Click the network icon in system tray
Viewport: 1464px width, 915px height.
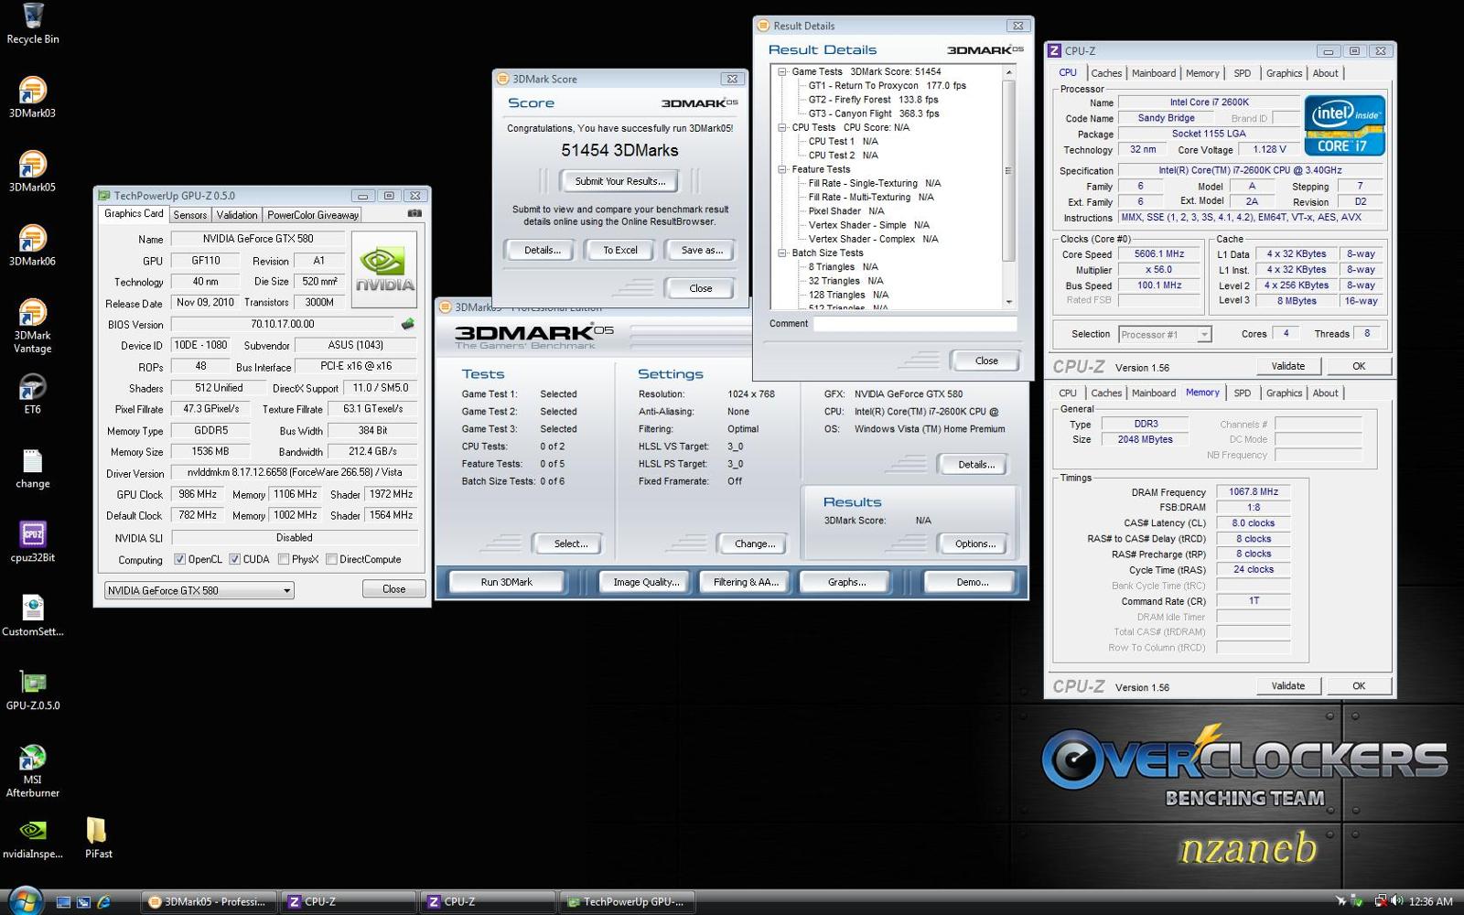pos(1380,901)
